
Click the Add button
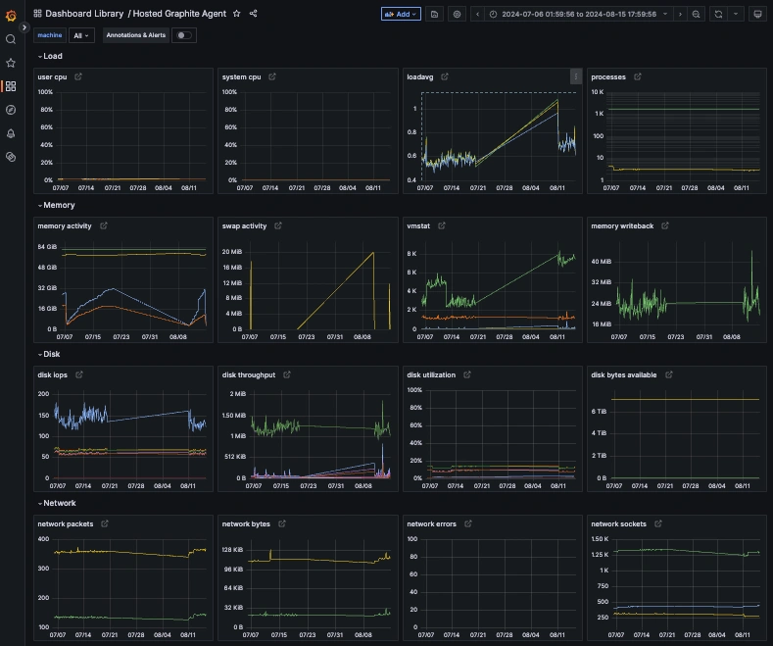(x=401, y=15)
